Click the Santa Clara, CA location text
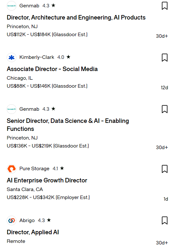 pos(25,189)
